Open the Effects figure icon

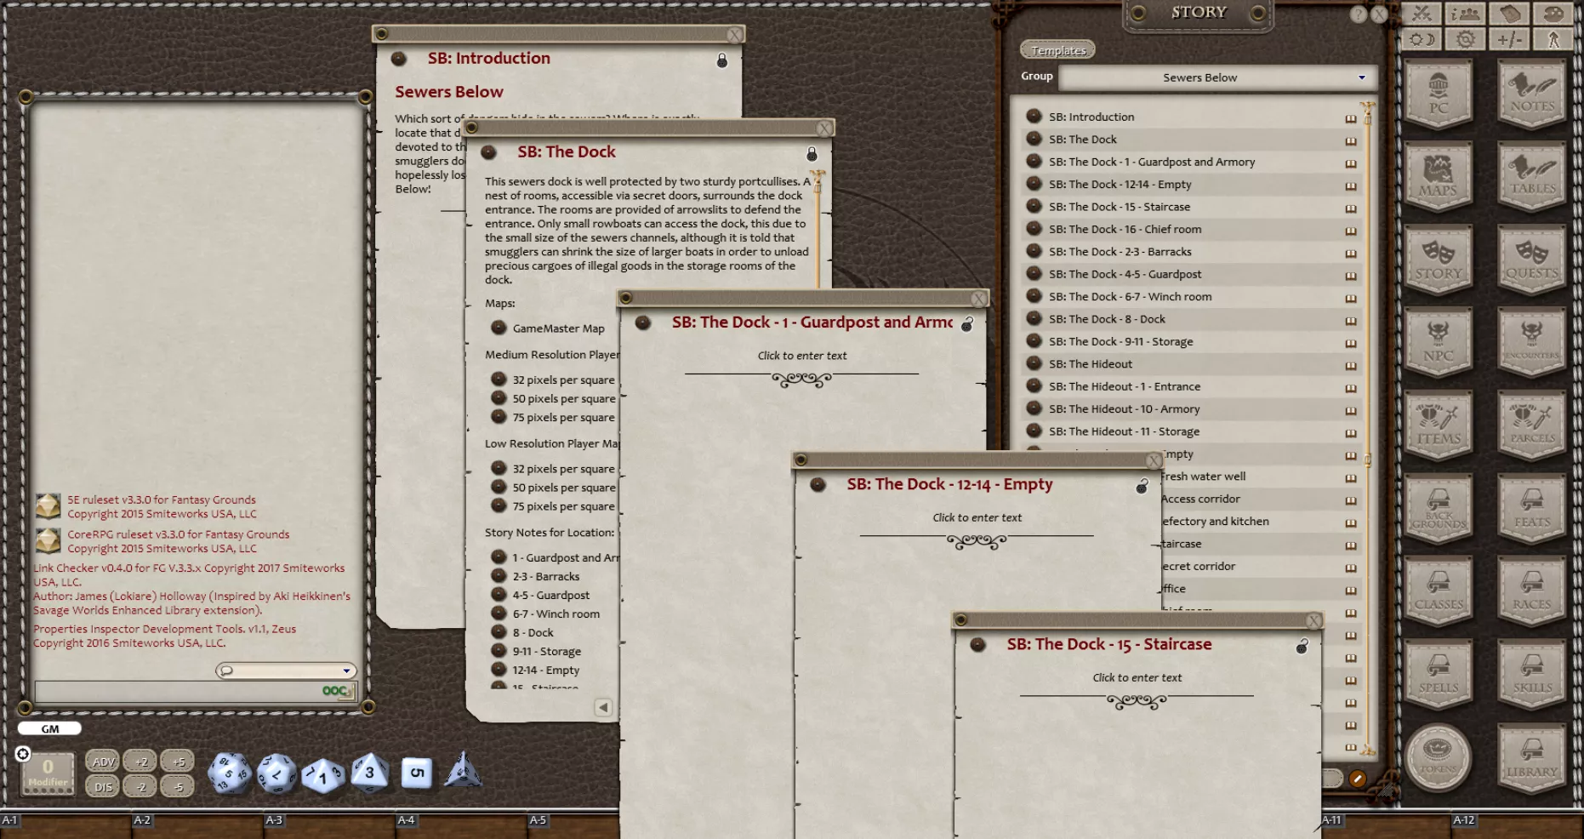point(1553,39)
